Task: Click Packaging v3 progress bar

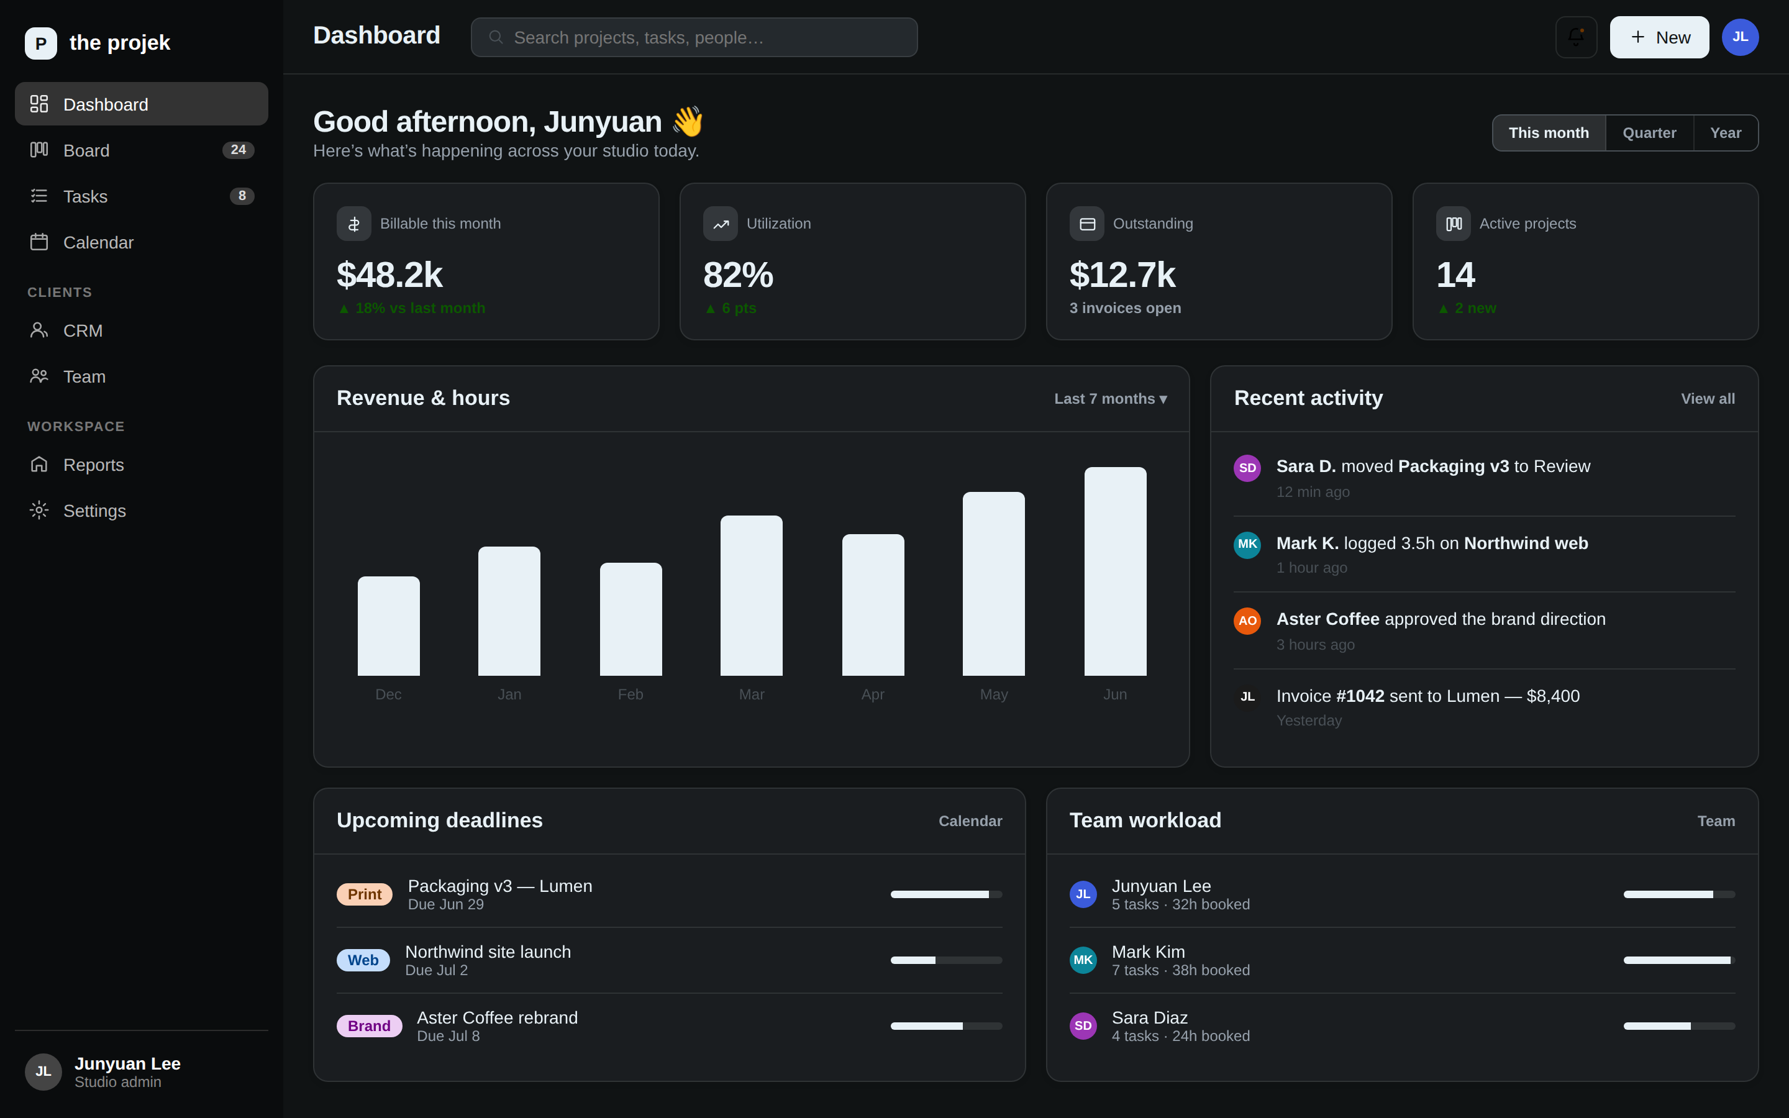Action: [946, 894]
